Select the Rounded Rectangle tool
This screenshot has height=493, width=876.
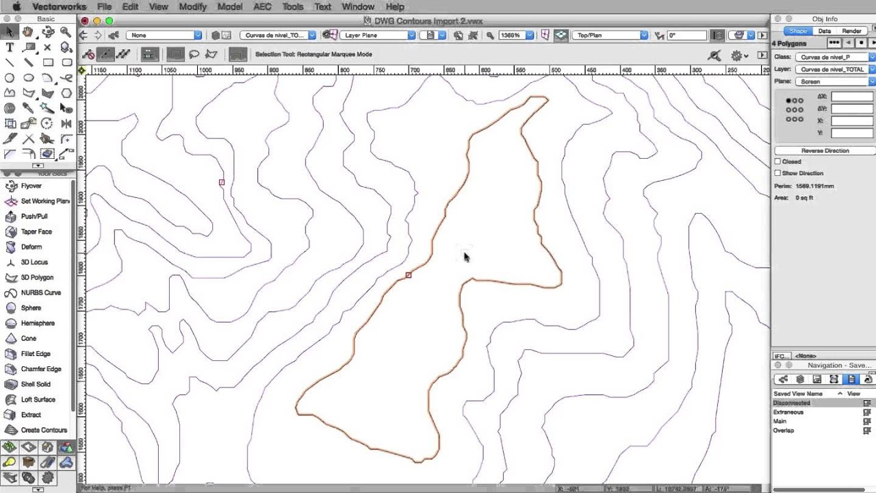pyautogui.click(x=66, y=62)
